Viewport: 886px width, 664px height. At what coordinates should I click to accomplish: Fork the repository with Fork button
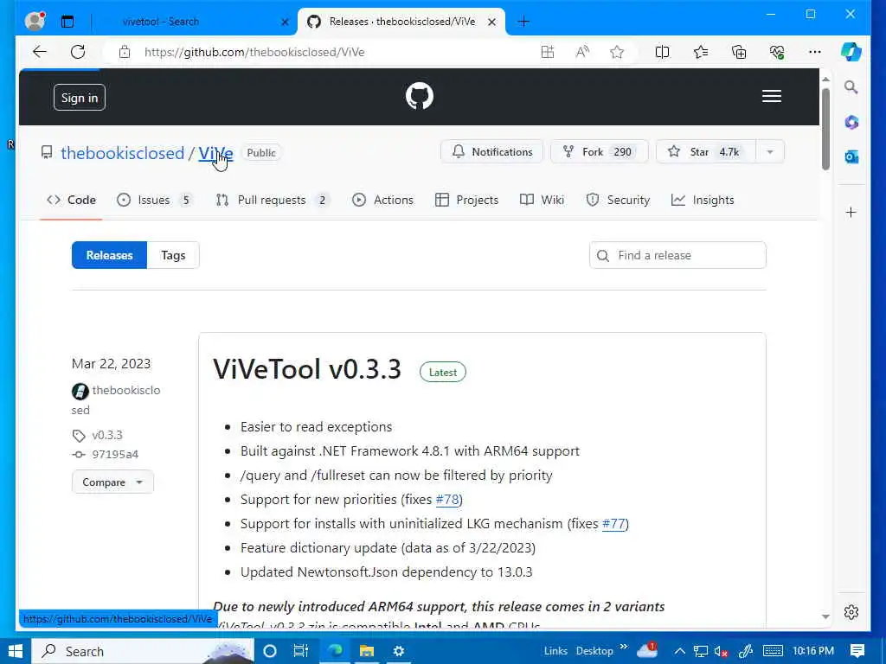(599, 152)
